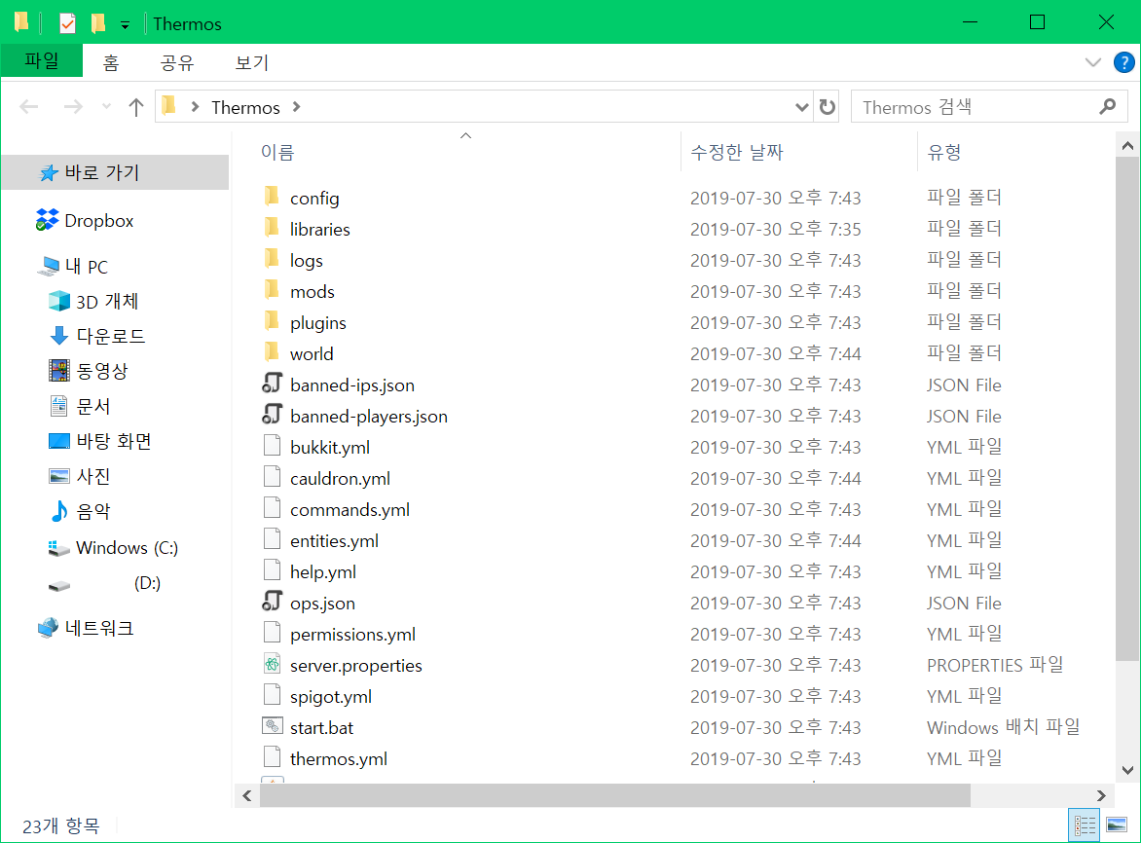The height and width of the screenshot is (843, 1141).
Task: Open 음악 folder in the sidebar
Action: pyautogui.click(x=79, y=511)
